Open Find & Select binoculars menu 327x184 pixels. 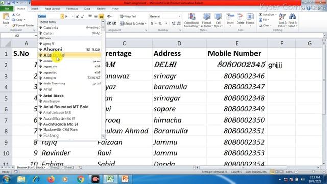pos(293,20)
